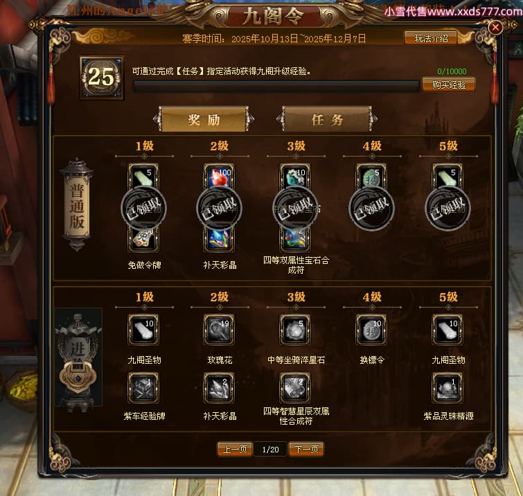Click the 九阁圣物 icon under premium 1级

coord(143,330)
